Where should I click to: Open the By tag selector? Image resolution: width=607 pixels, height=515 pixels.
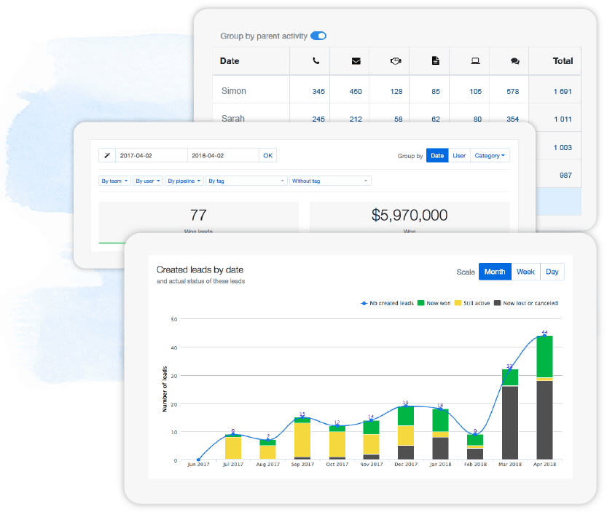[x=246, y=181]
